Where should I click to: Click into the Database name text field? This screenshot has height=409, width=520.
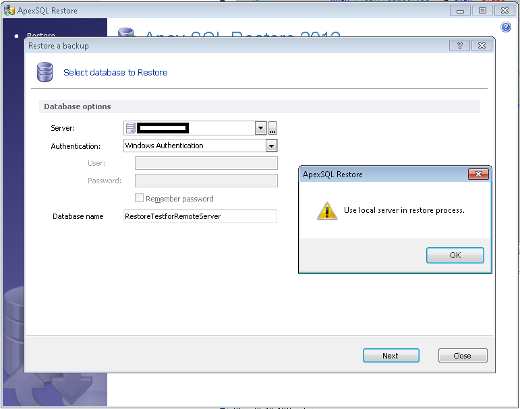[x=200, y=216]
